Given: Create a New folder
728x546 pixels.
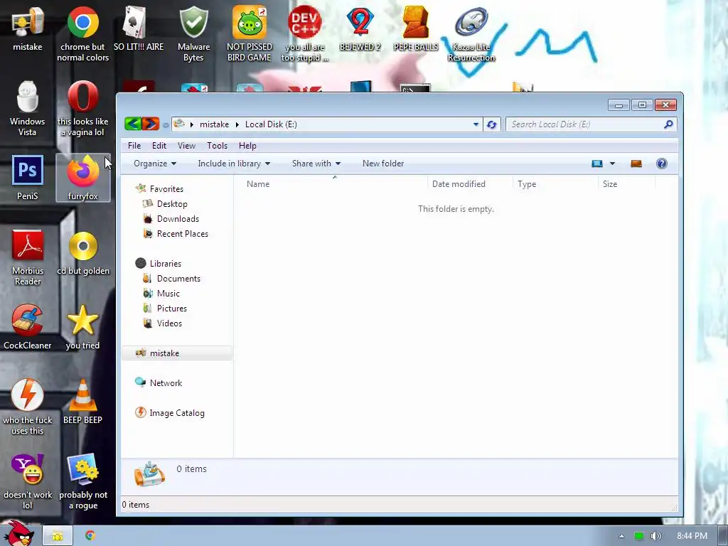Looking at the screenshot, I should point(383,164).
